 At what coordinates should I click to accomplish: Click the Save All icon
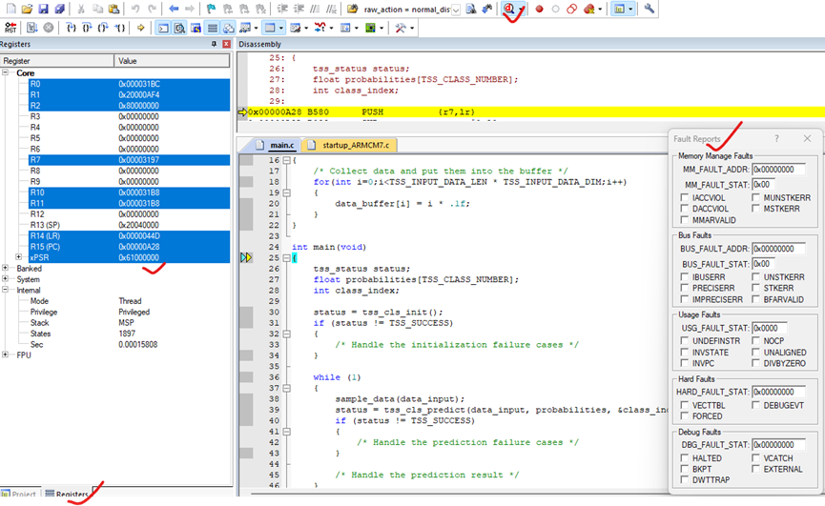coord(59,9)
